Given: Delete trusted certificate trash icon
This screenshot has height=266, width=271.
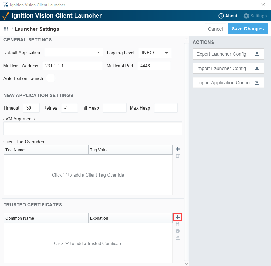Looking at the screenshot, I should pos(178,225).
